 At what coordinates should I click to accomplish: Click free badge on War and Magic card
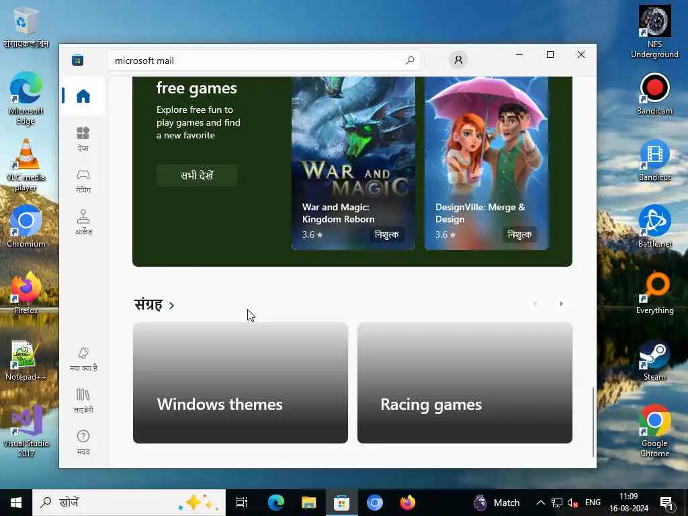(x=386, y=234)
